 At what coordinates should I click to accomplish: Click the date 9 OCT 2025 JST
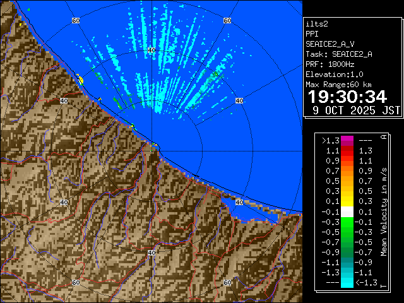tap(357, 110)
